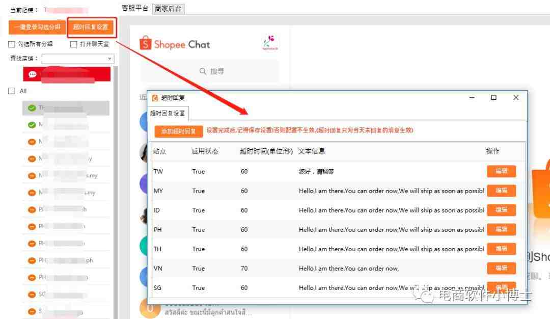Click the magnifier search icon
Viewport: 550px width, 319px height.
[x=203, y=71]
